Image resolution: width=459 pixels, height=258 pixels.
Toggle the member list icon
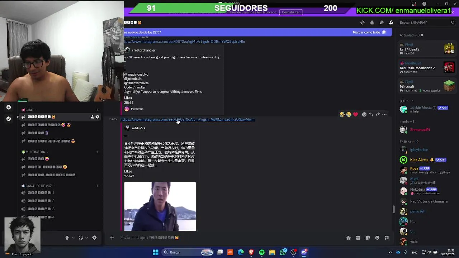(391, 22)
